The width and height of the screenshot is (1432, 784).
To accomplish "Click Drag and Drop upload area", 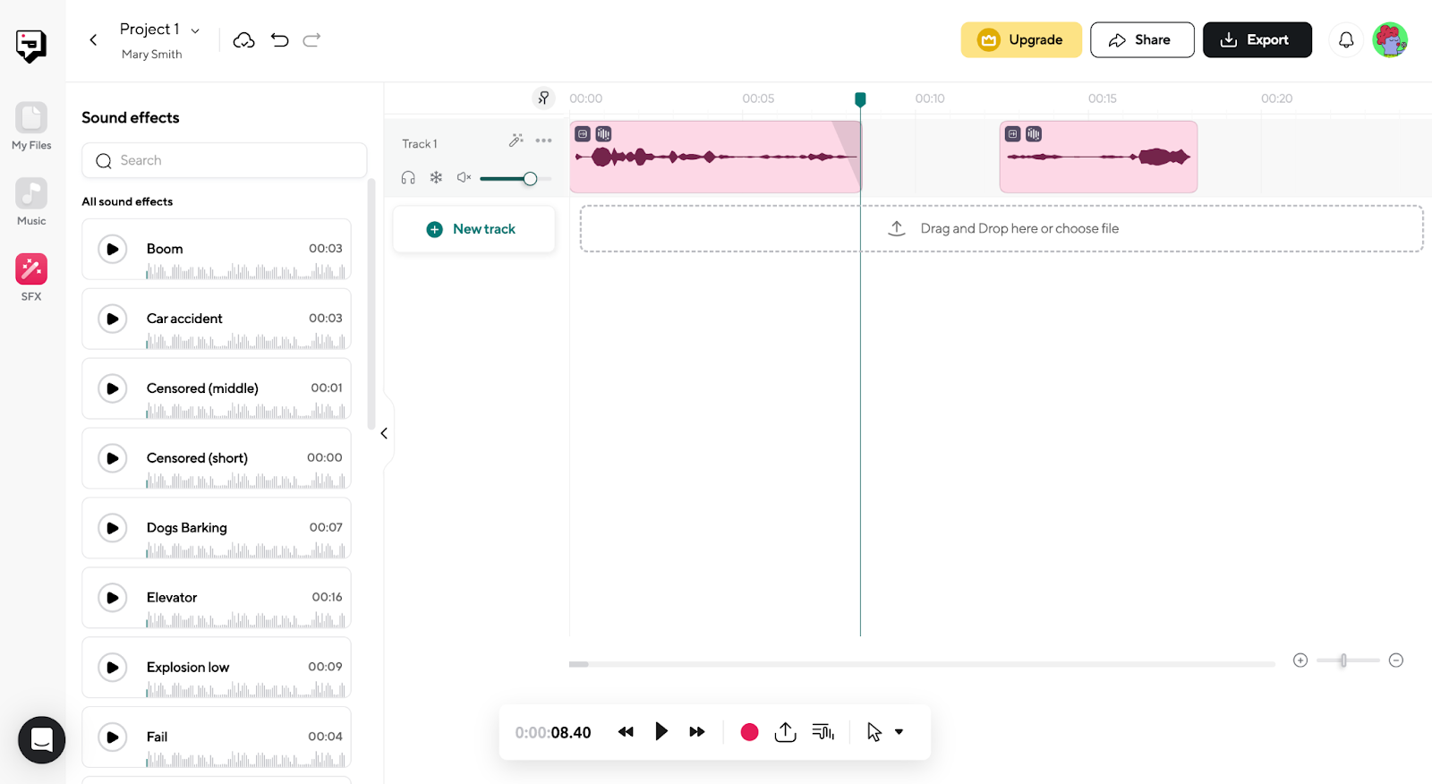I will 1002,229.
